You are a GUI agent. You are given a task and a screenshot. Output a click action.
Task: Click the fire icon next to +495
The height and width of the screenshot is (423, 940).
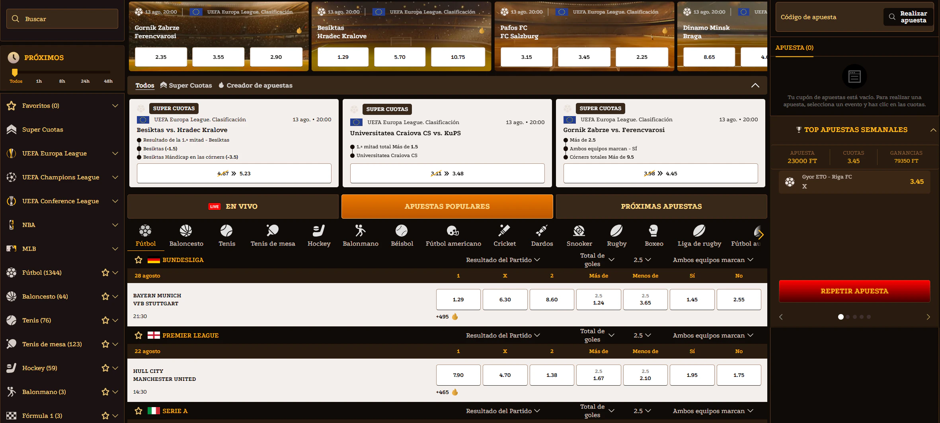pyautogui.click(x=455, y=316)
